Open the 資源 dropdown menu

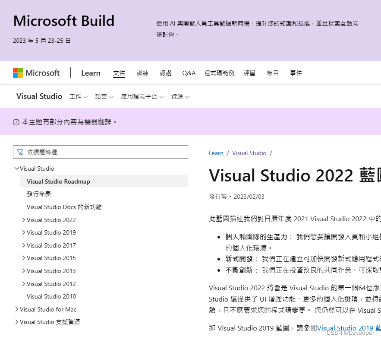180,96
